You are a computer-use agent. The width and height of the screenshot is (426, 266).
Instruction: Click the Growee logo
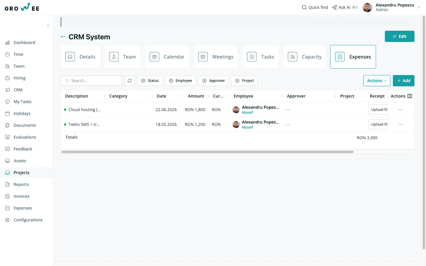point(22,7)
